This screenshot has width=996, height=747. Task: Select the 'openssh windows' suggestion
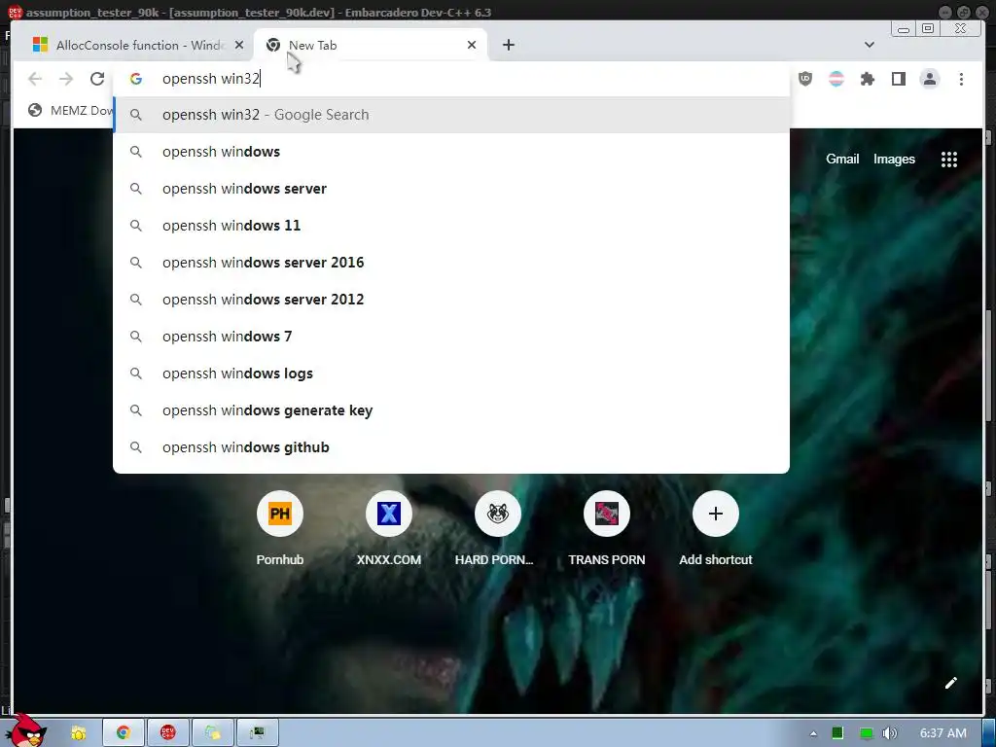[x=451, y=152]
